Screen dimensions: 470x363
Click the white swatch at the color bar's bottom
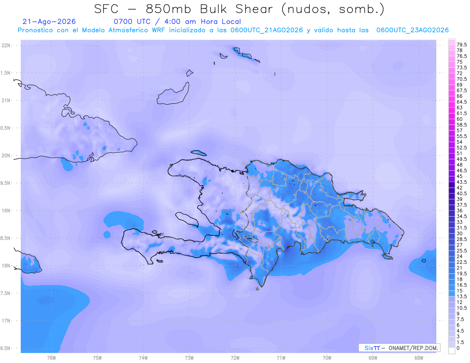tap(452, 350)
